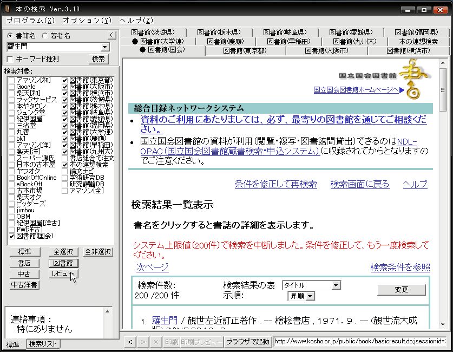Follow 条件を修正して再検索 link
This screenshot has height=352, width=453.
click(275, 184)
